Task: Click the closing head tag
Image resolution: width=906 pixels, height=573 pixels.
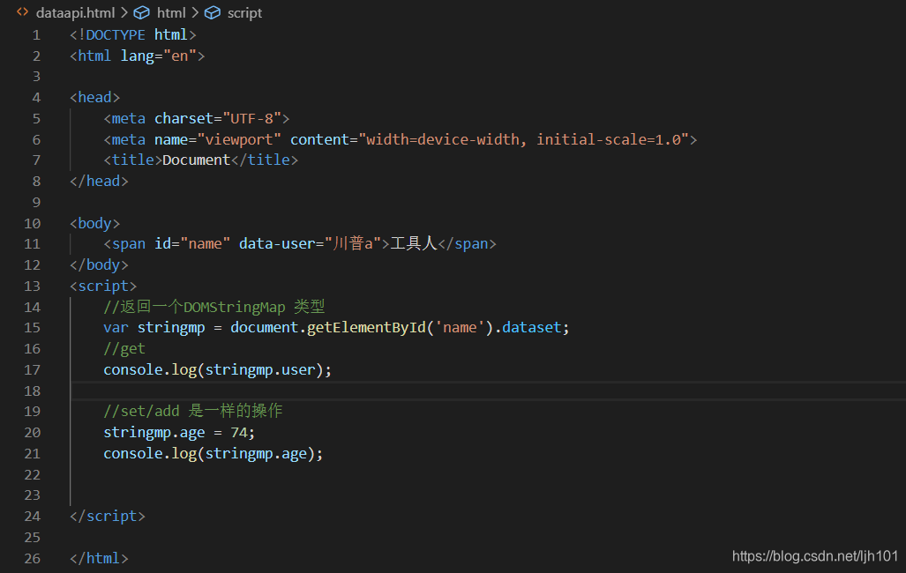Action: (99, 182)
